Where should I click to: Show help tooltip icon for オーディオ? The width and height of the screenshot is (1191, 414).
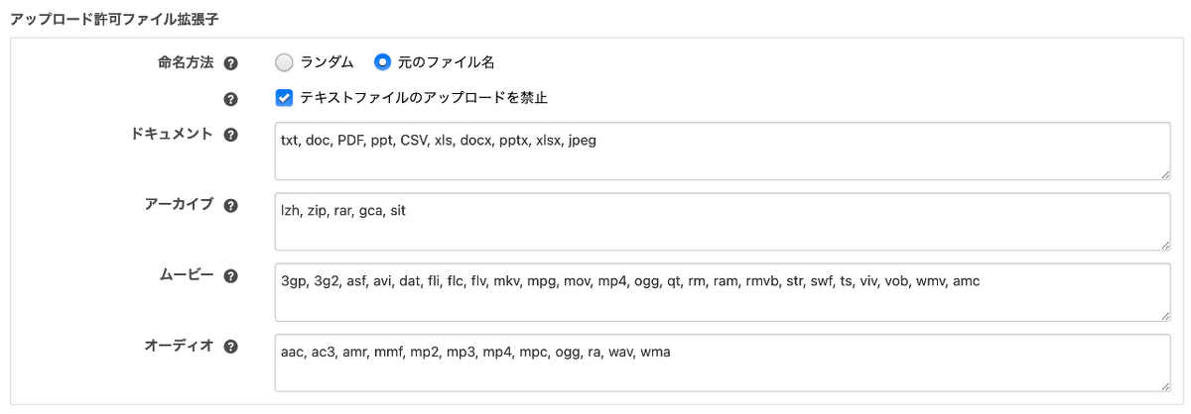[x=230, y=347]
